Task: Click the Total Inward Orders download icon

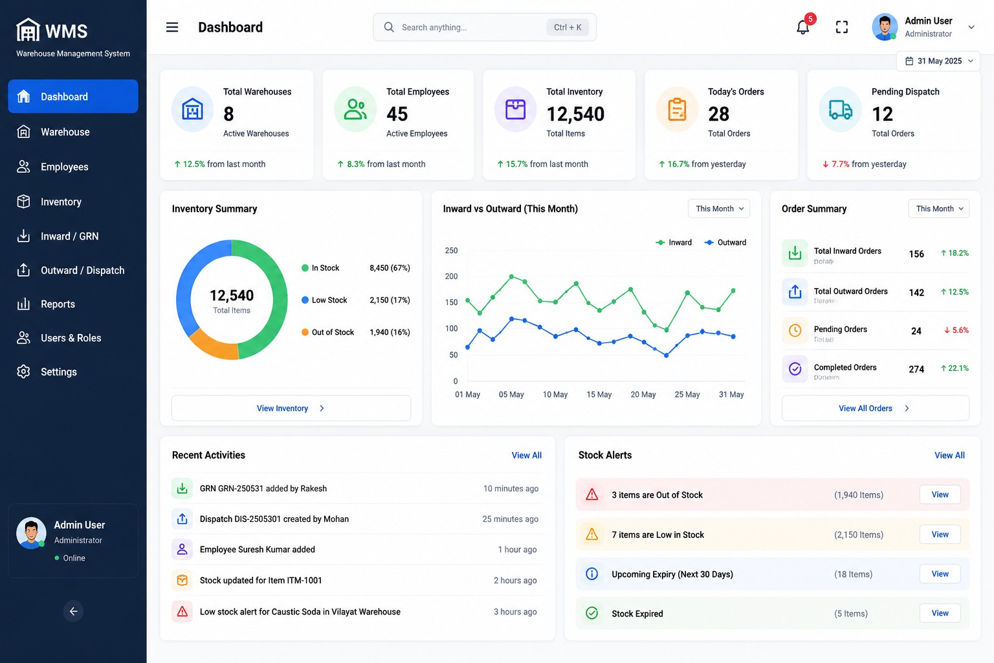Action: tap(795, 253)
